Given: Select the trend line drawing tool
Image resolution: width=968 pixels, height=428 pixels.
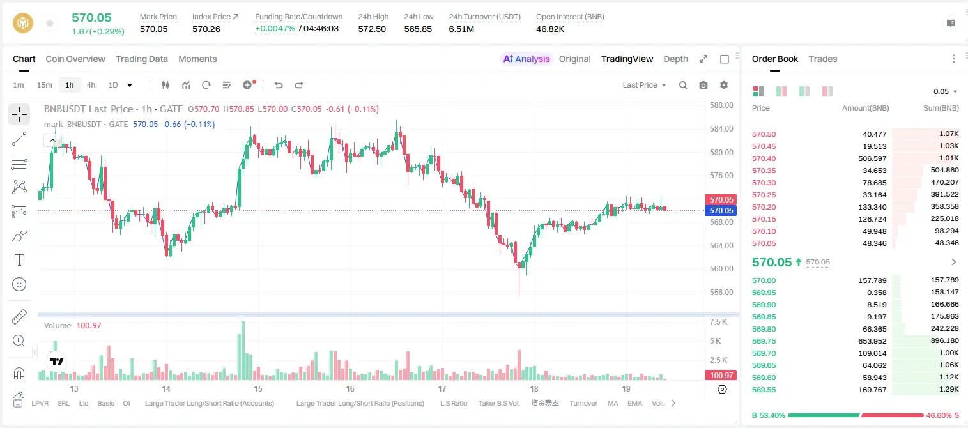Looking at the screenshot, I should click(x=19, y=139).
